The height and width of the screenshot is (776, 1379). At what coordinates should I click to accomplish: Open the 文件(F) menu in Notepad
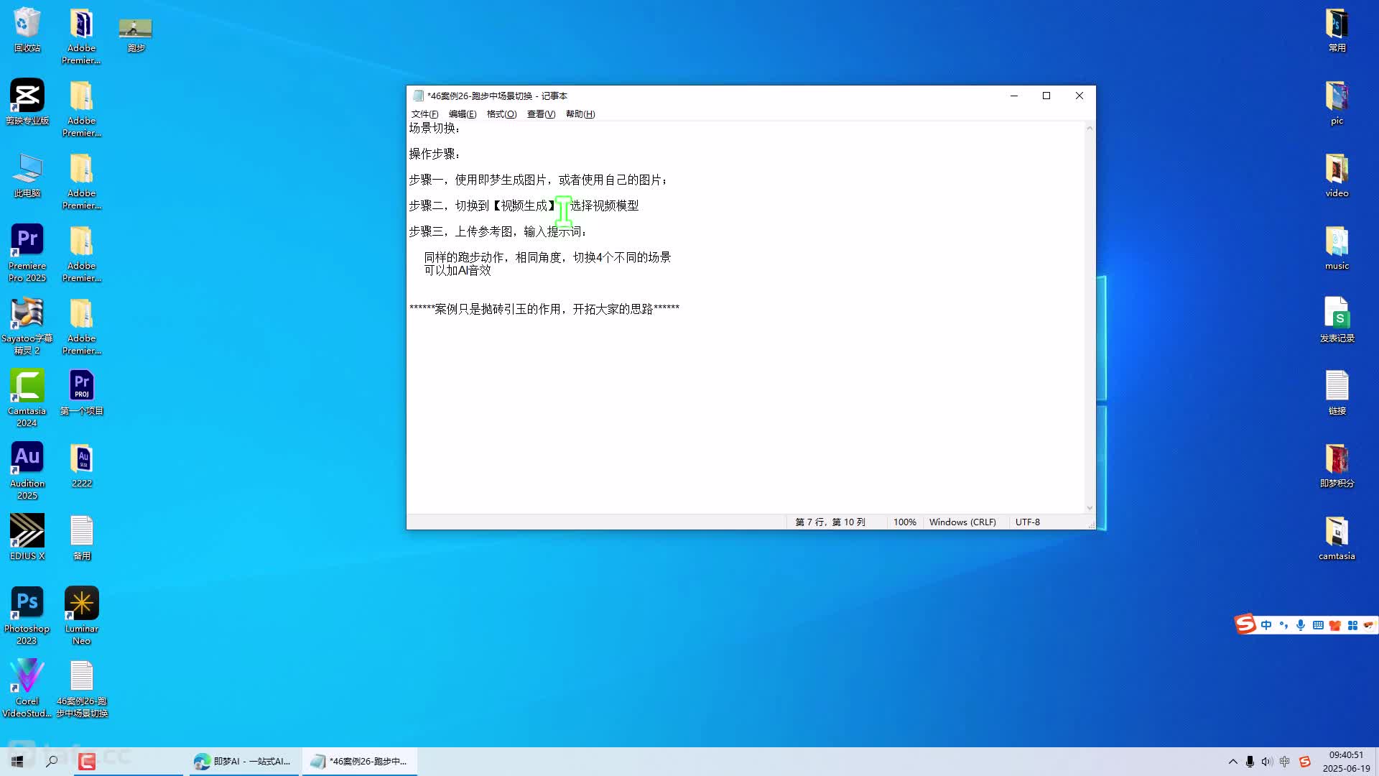click(424, 114)
